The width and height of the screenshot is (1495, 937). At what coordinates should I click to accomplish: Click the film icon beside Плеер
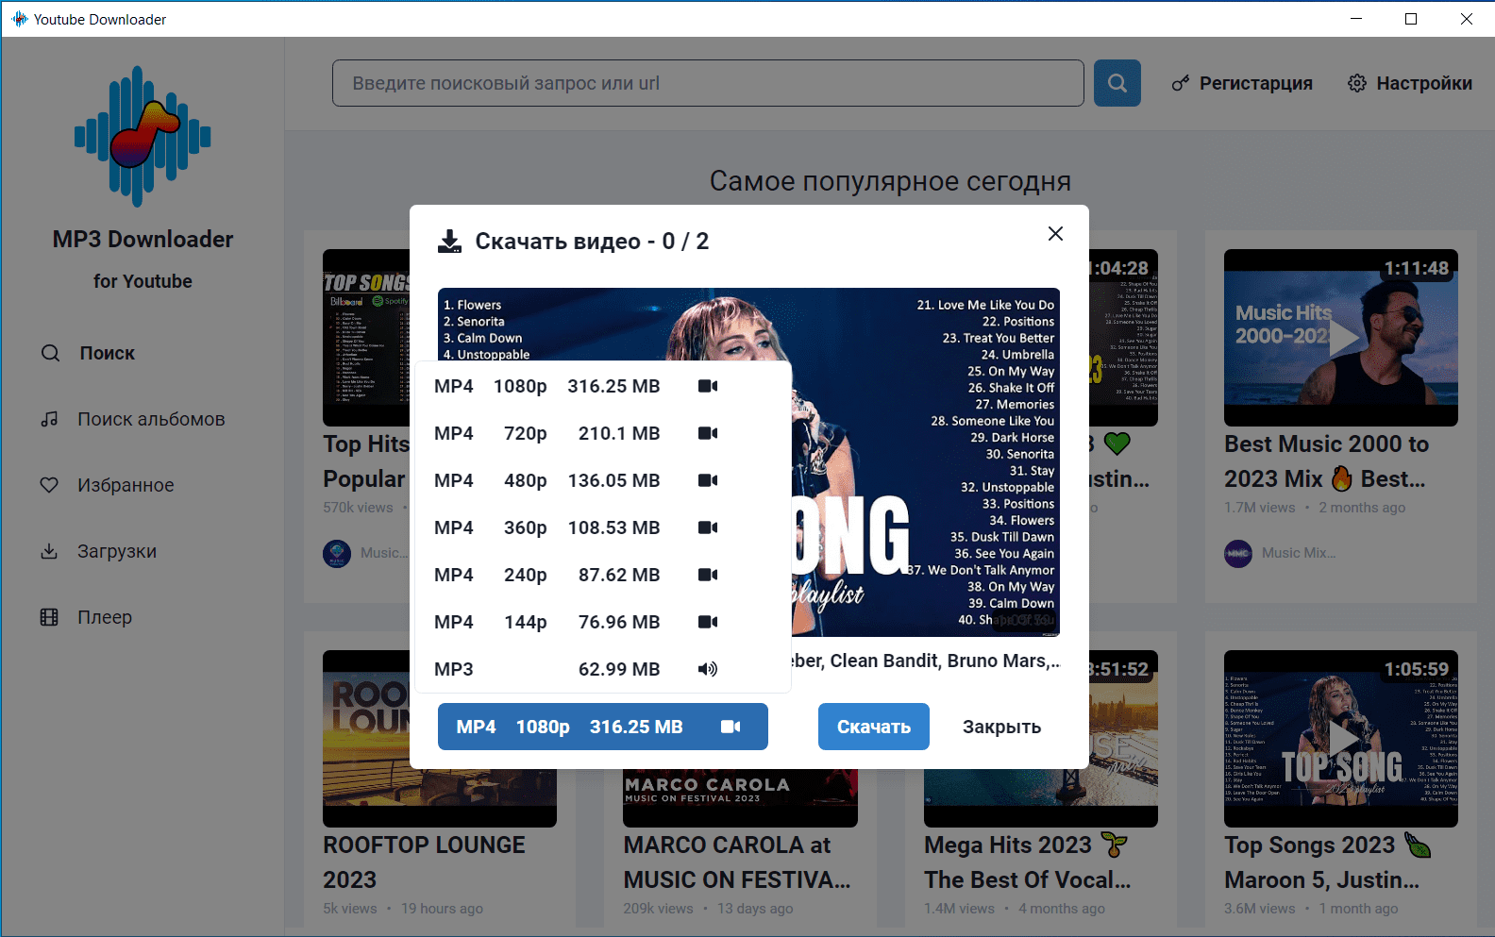[50, 617]
